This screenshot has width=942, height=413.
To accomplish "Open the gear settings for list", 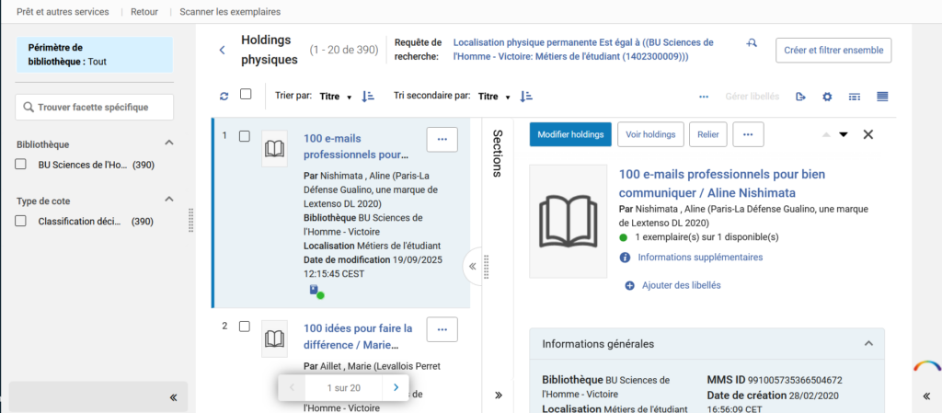I will click(x=827, y=97).
